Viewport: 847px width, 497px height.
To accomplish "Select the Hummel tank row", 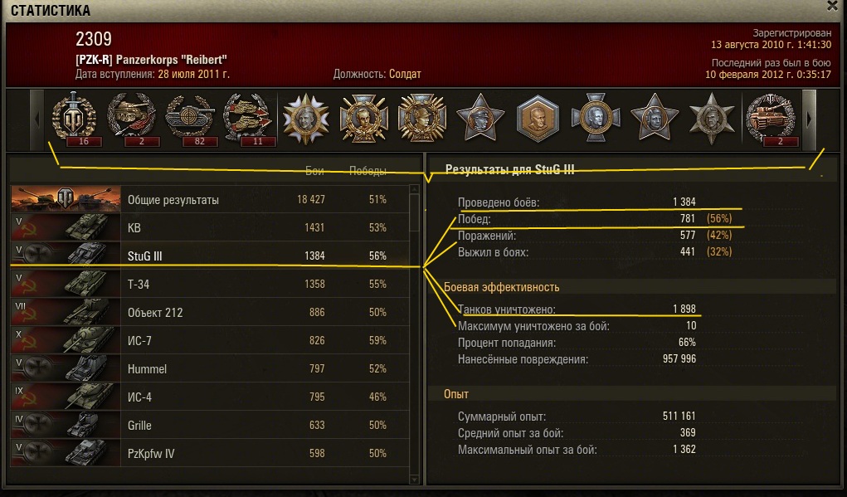I will [210, 368].
